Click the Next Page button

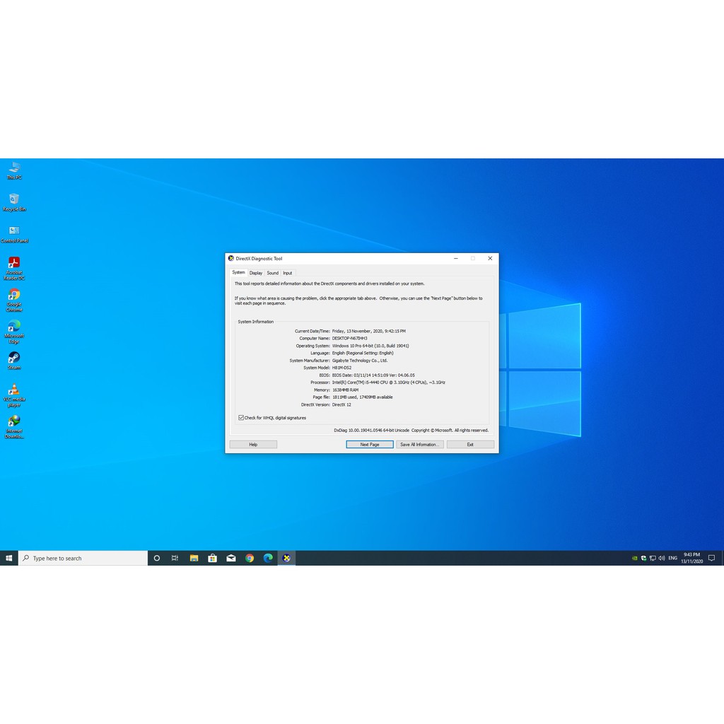369,445
